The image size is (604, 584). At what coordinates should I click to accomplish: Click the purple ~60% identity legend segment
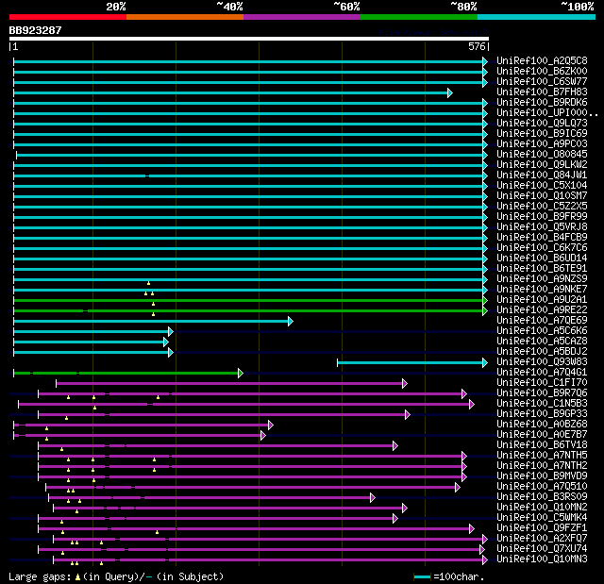[x=302, y=17]
